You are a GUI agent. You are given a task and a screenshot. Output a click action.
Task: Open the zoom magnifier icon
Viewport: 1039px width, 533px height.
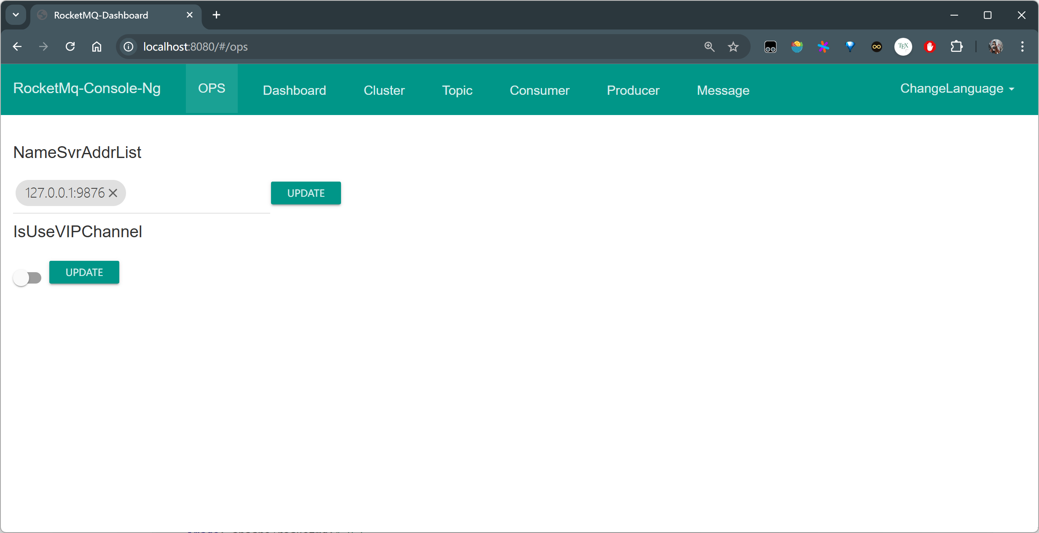click(x=710, y=46)
